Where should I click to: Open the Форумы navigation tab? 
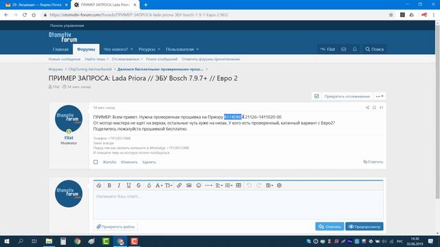[86, 49]
